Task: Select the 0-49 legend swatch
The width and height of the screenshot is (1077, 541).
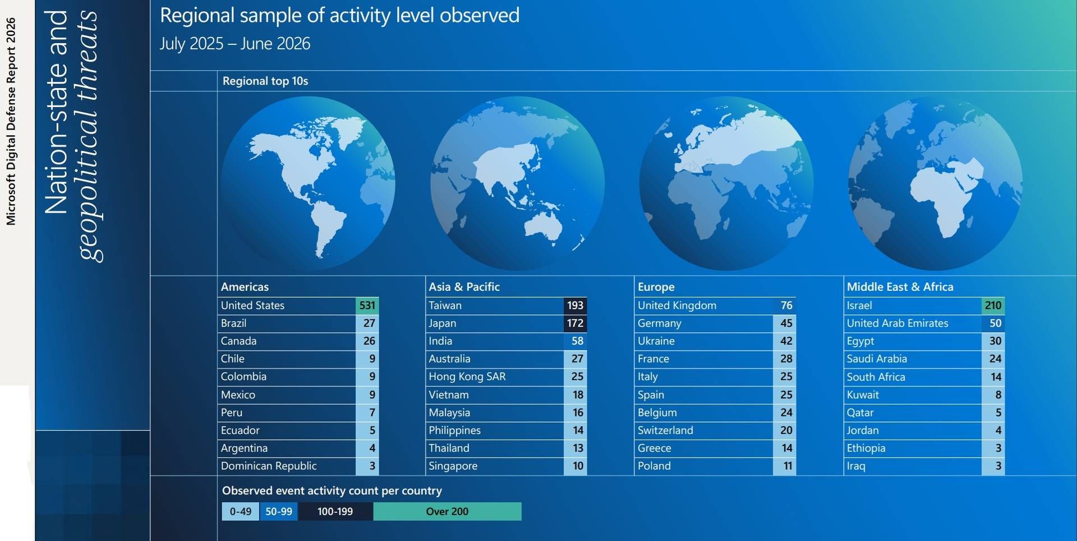Action: (241, 511)
